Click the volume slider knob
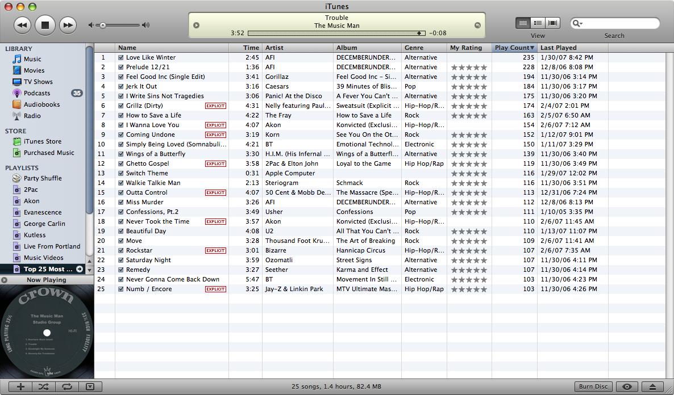The image size is (674, 395). click(x=103, y=26)
